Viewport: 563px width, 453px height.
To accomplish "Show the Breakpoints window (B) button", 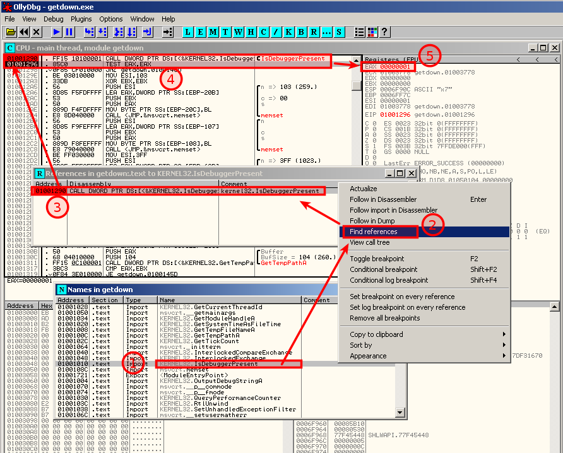I will click(x=301, y=32).
